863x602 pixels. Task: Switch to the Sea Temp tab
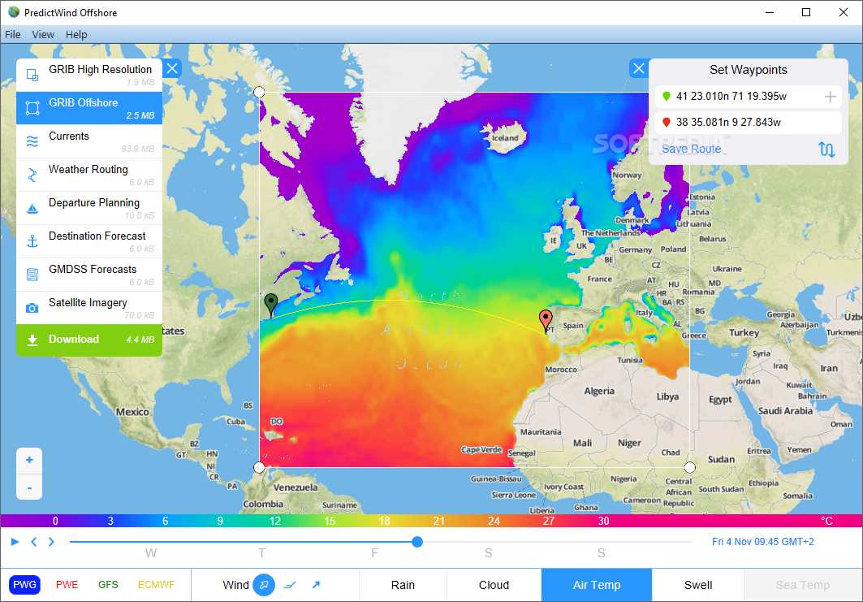pos(802,585)
